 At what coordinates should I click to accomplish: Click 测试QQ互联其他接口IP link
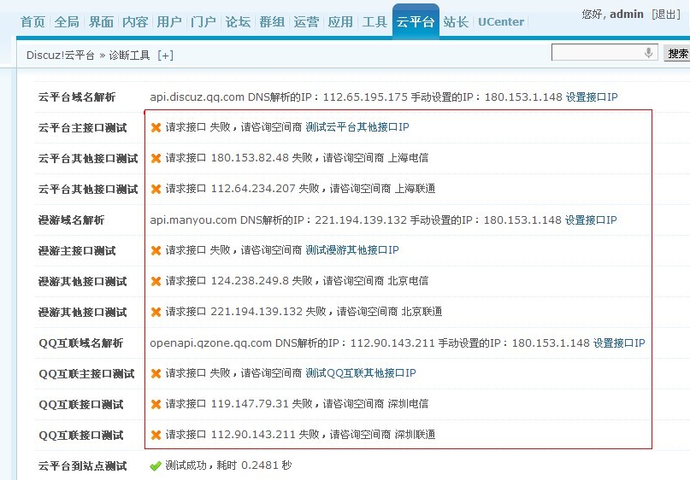pos(361,373)
